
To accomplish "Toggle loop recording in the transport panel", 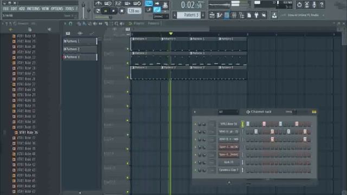I will pos(137,3).
